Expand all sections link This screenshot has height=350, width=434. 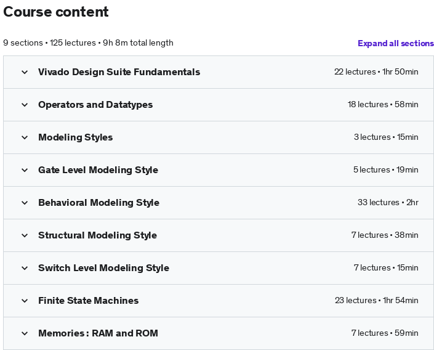(396, 43)
